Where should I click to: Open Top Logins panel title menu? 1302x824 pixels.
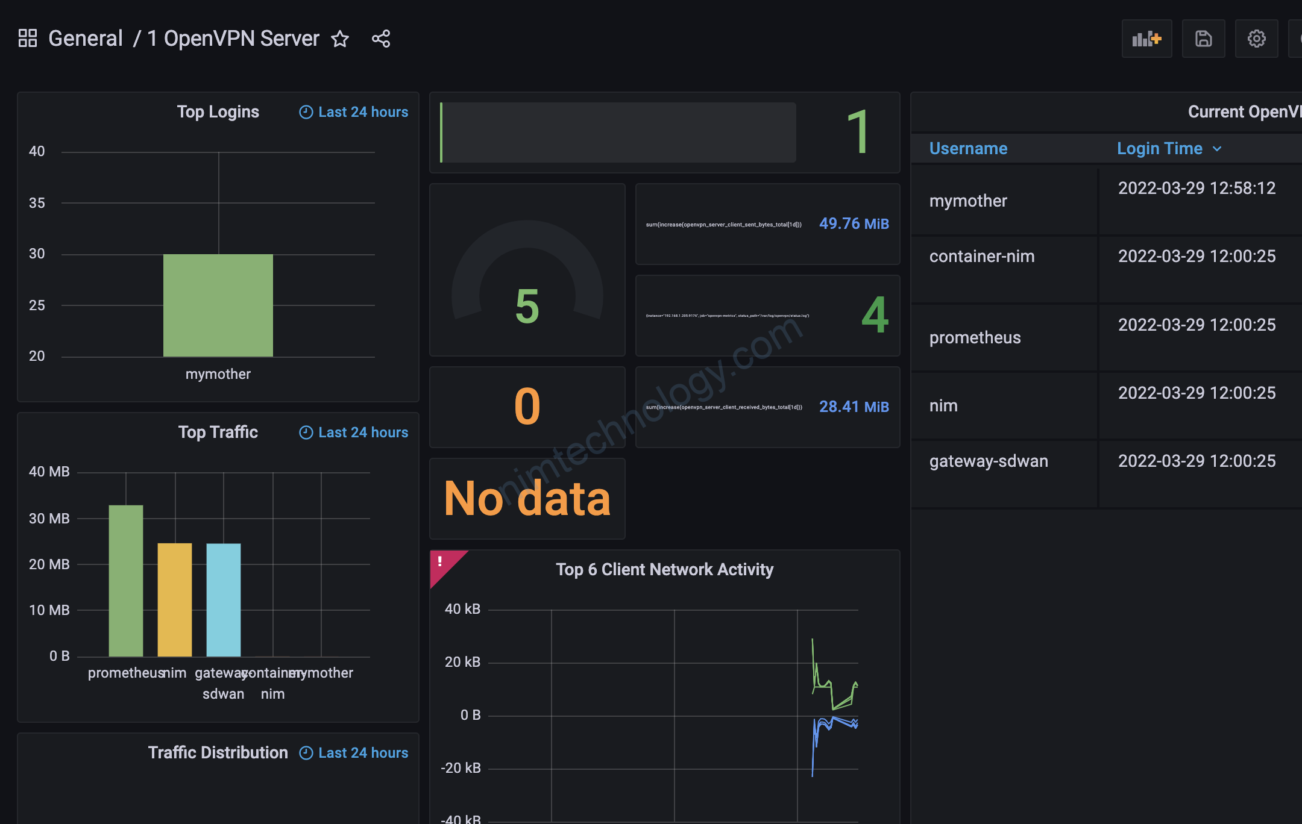218,112
